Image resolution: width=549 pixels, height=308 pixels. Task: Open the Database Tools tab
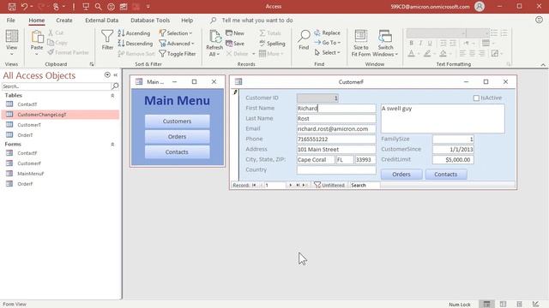point(150,21)
